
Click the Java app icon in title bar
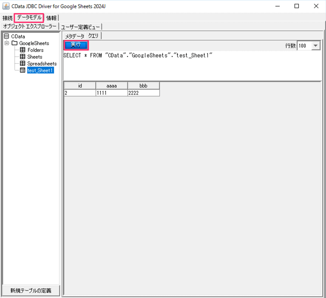click(x=6, y=6)
